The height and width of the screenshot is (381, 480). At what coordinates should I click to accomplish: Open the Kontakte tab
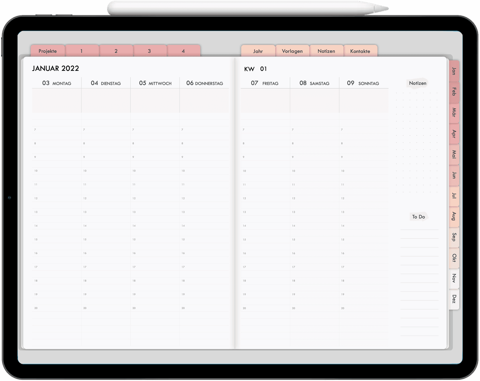coord(360,51)
